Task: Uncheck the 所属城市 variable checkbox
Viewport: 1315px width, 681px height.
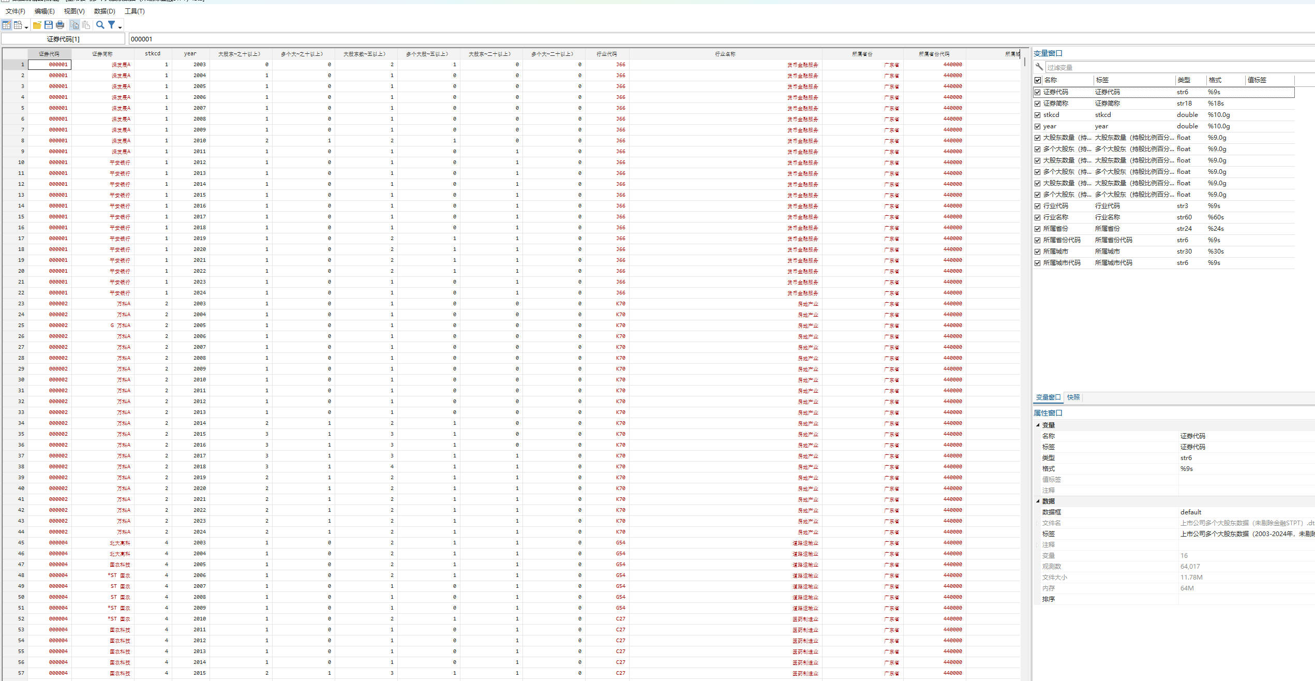Action: 1037,251
